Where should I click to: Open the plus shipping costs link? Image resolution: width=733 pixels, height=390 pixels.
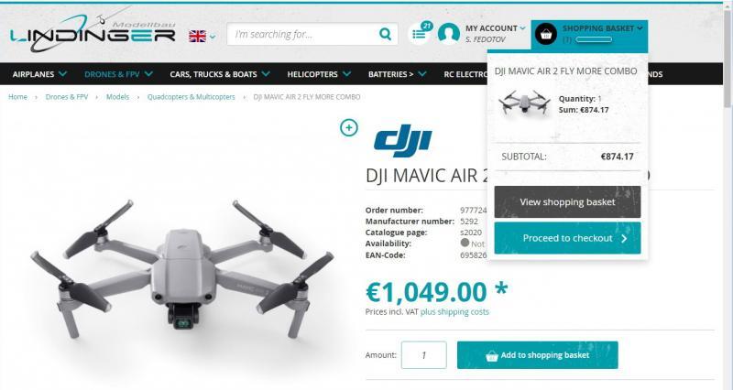[x=454, y=311]
